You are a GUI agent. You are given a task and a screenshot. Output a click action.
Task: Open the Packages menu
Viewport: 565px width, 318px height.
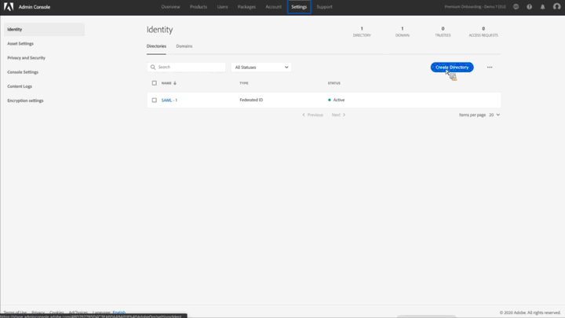(246, 7)
